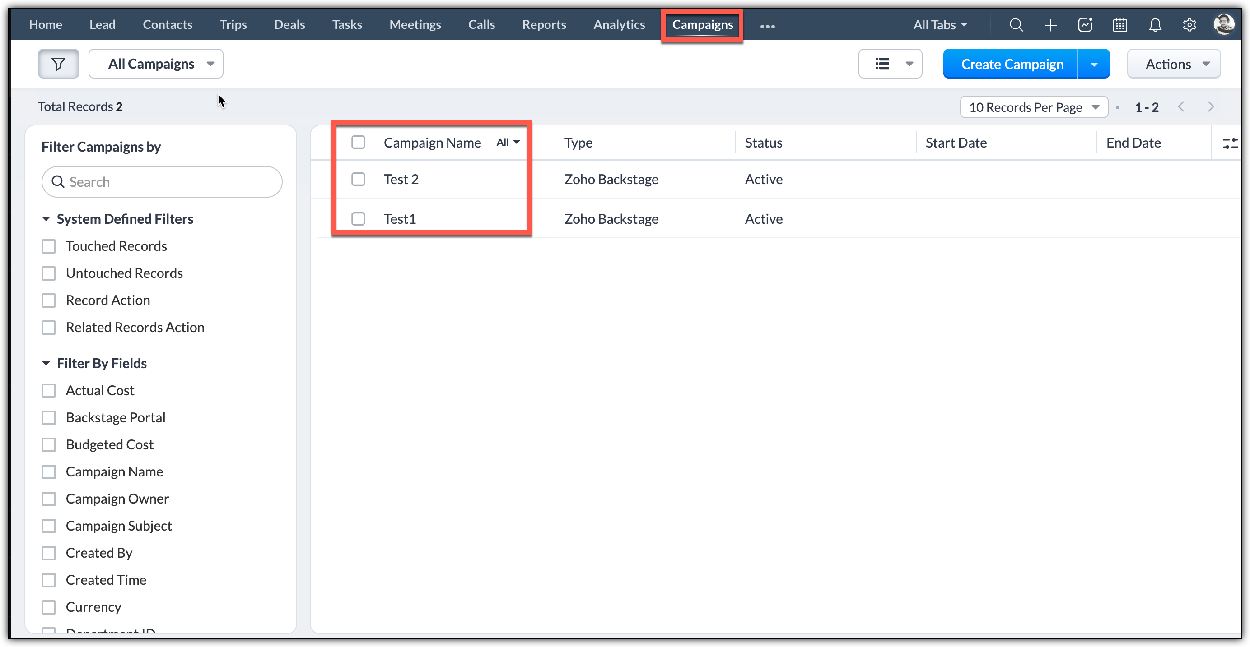Viewport: 1250px width, 647px height.
Task: Click the more tabs ellipsis icon
Action: coord(767,26)
